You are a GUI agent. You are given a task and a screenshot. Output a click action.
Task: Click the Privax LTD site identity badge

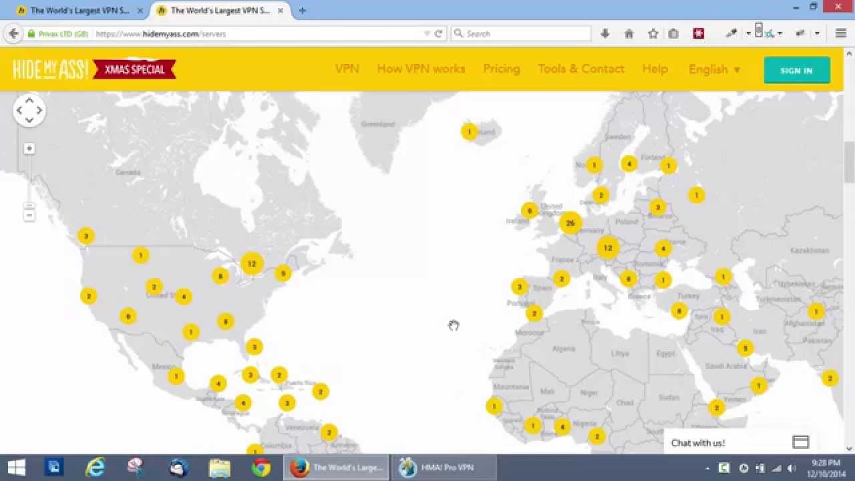click(57, 33)
